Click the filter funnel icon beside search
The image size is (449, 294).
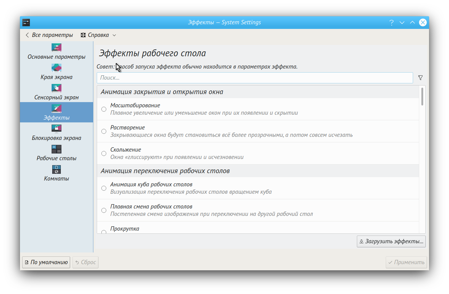click(x=420, y=78)
